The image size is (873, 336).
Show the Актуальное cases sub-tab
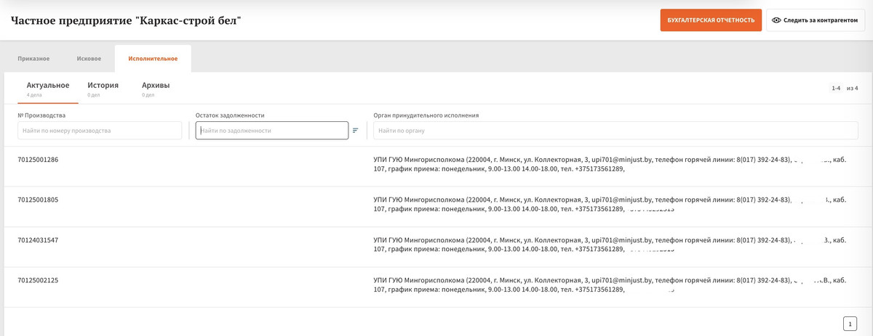click(x=48, y=86)
